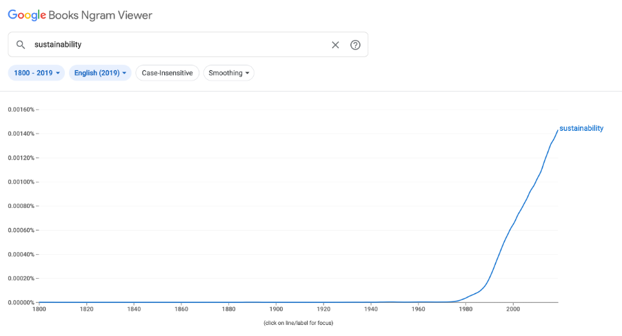
Task: Click the 2000 x-axis year label
Action: 513,309
